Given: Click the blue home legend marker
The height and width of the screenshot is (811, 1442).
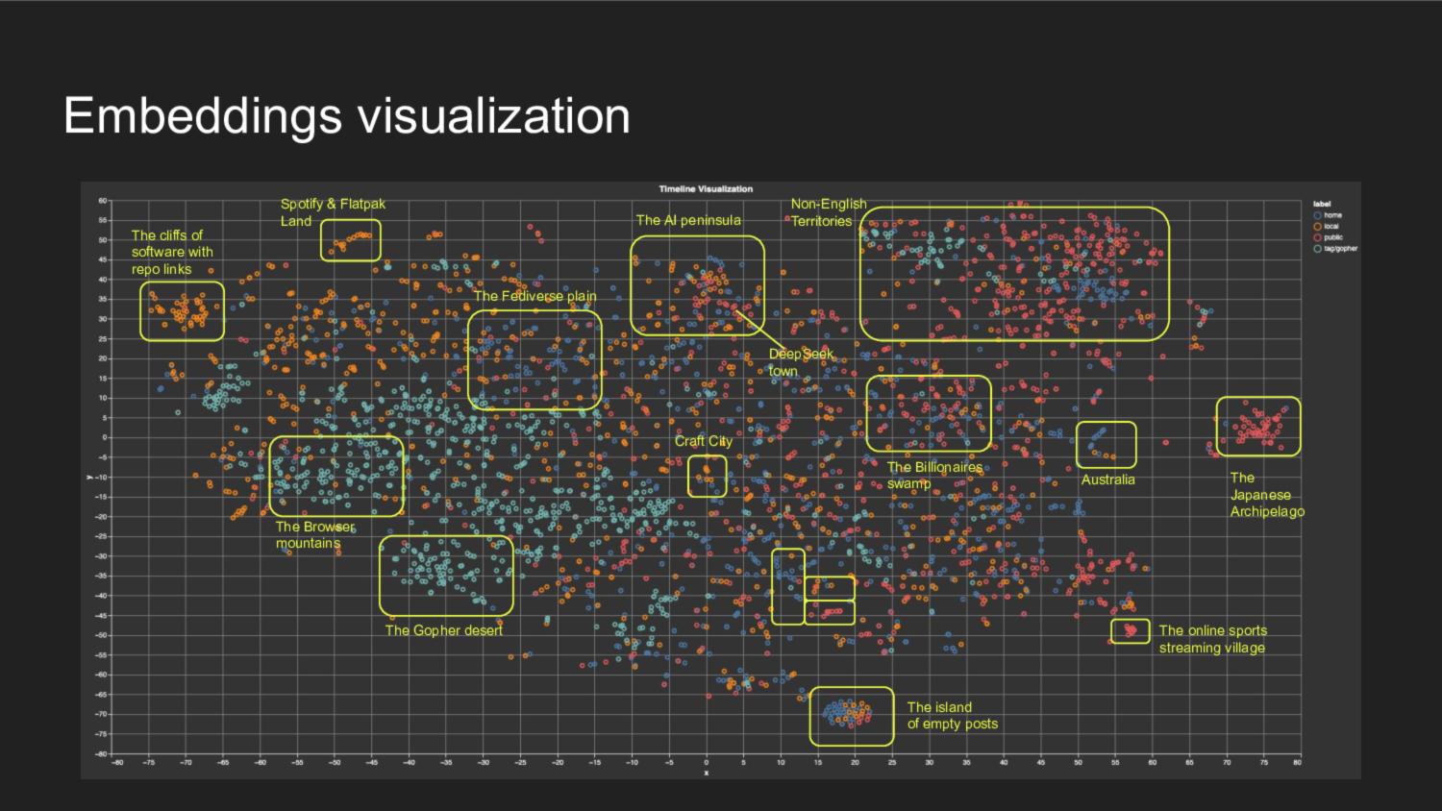Looking at the screenshot, I should coord(1317,215).
